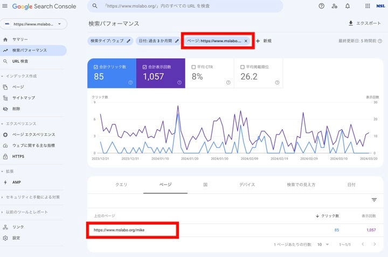Go to the next table page arrow
Viewport: 388px width, 257px height.
[375, 244]
